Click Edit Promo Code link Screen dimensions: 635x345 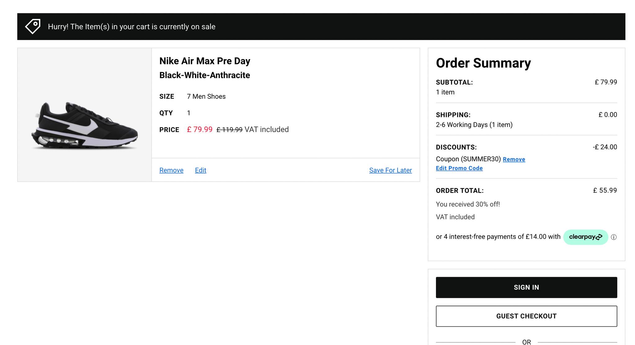(x=459, y=168)
